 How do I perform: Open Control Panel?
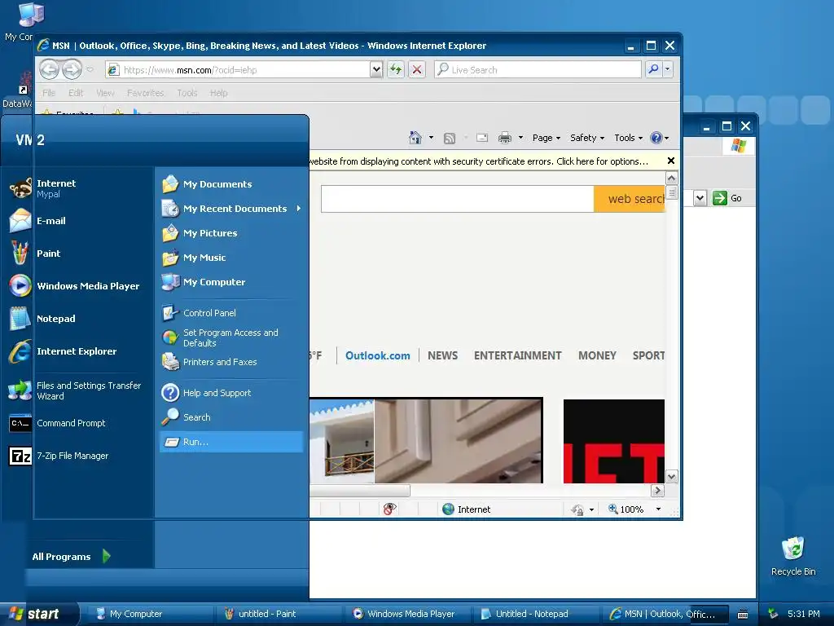click(231, 313)
